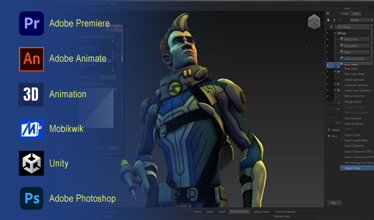Choose Import Channel from PSD entry
Viewport: 374px width, 220px height.
click(359, 157)
